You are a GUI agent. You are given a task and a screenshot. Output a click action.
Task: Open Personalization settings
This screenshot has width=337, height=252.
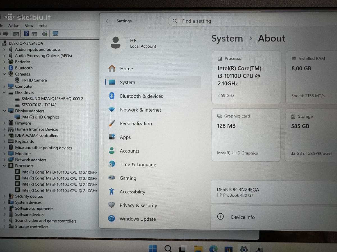point(153,123)
